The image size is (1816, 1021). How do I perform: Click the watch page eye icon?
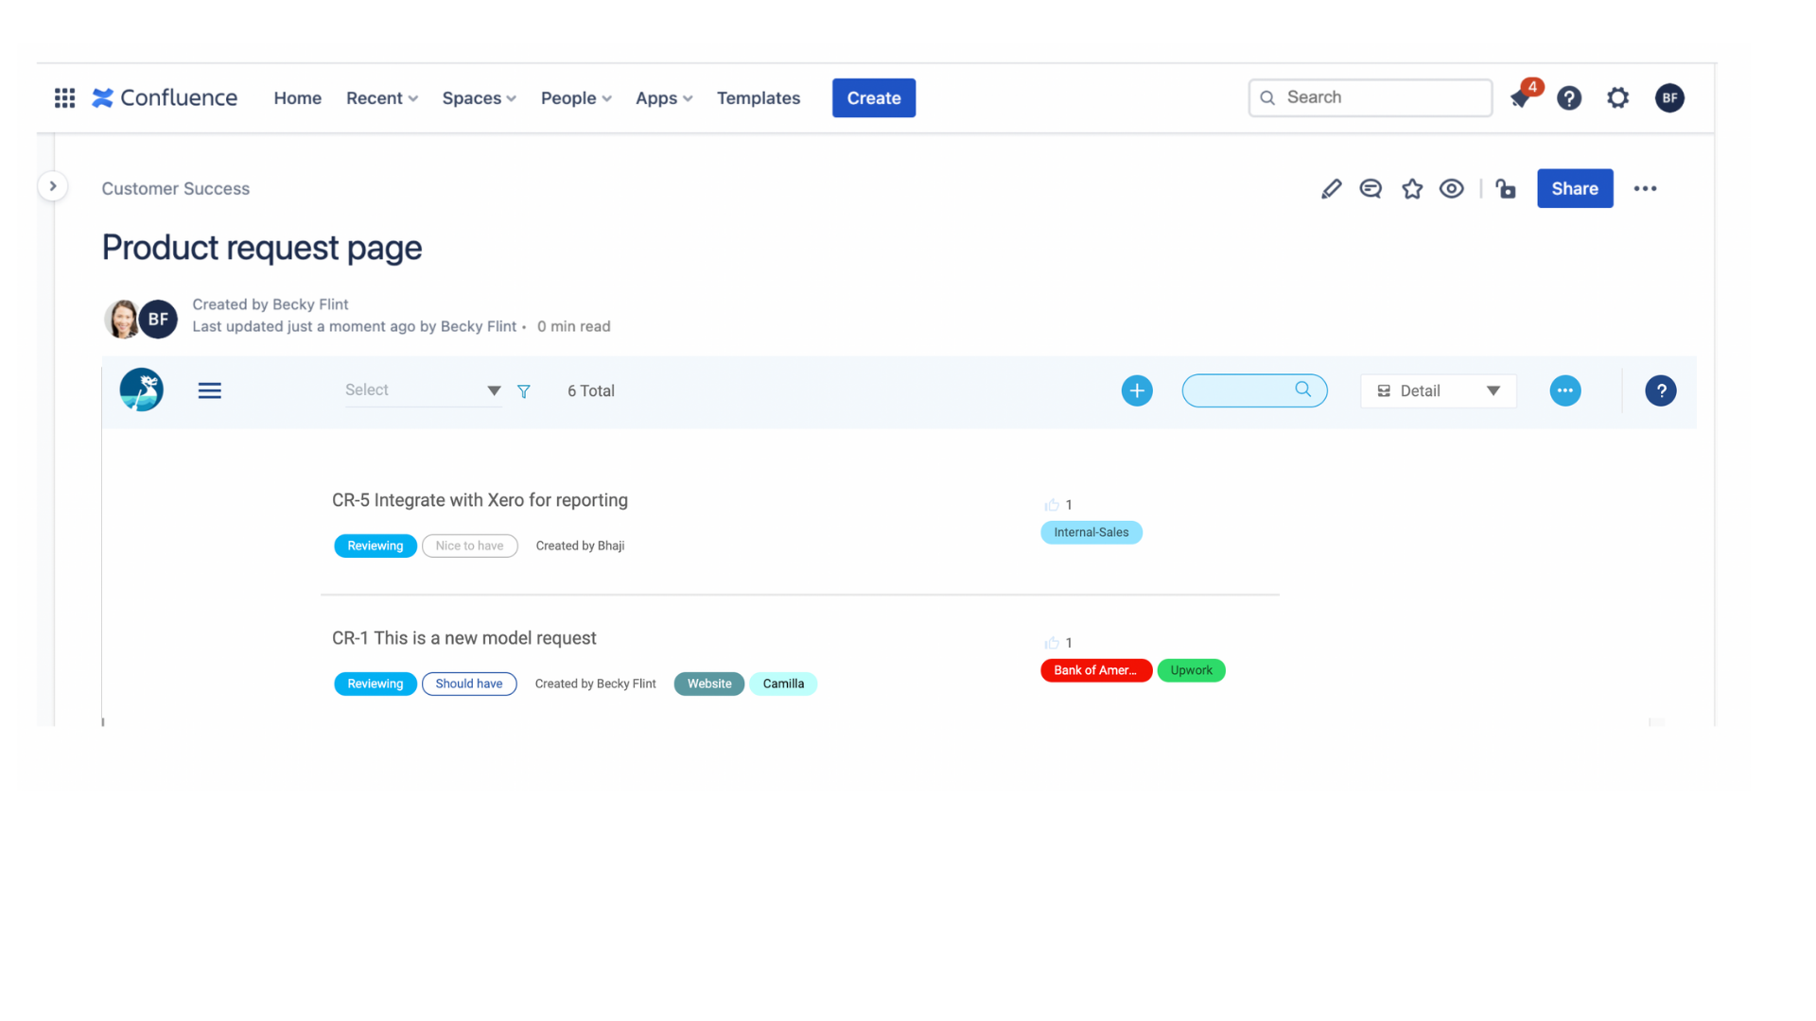point(1452,188)
